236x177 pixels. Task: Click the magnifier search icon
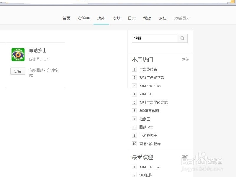point(182,38)
